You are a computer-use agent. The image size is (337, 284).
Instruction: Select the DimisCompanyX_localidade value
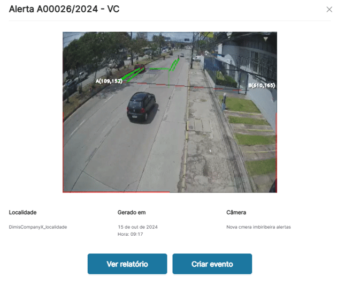38,227
